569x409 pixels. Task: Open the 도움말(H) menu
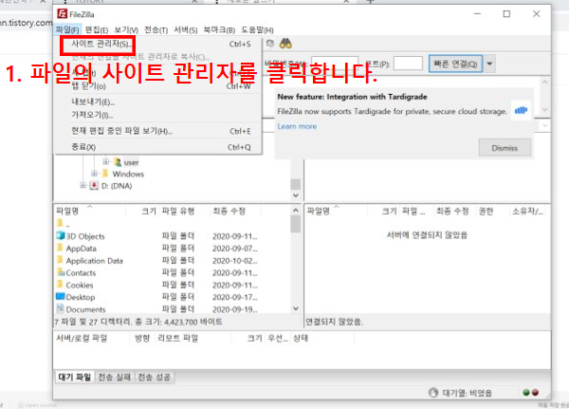(x=257, y=29)
